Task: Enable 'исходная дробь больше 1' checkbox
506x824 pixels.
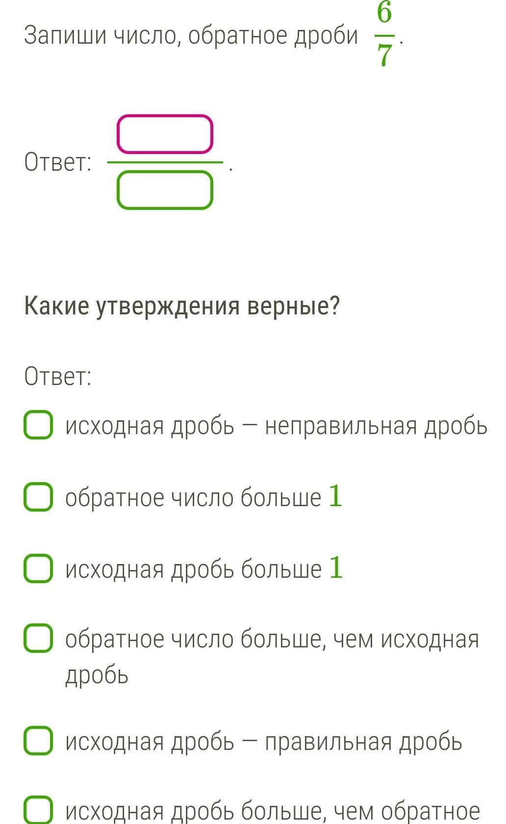Action: pos(38,568)
